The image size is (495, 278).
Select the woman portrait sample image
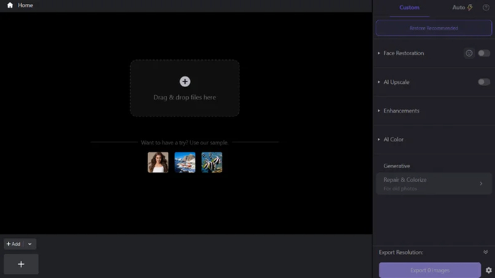tap(158, 162)
